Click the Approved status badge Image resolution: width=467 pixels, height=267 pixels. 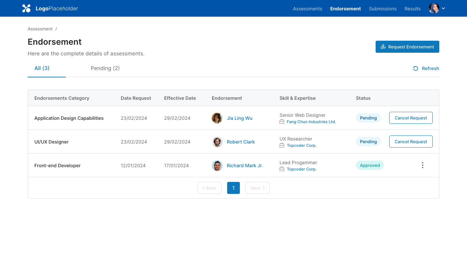[x=370, y=165]
